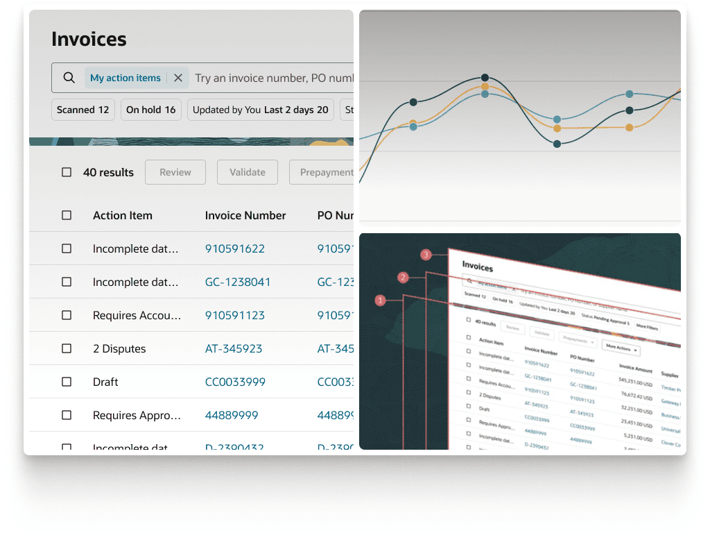Open invoice number GC-1238041
This screenshot has height=533, width=710.
pyautogui.click(x=237, y=282)
